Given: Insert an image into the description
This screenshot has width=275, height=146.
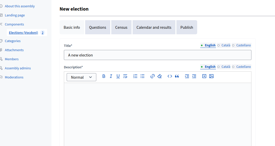Looking at the screenshot, I should (211, 76).
